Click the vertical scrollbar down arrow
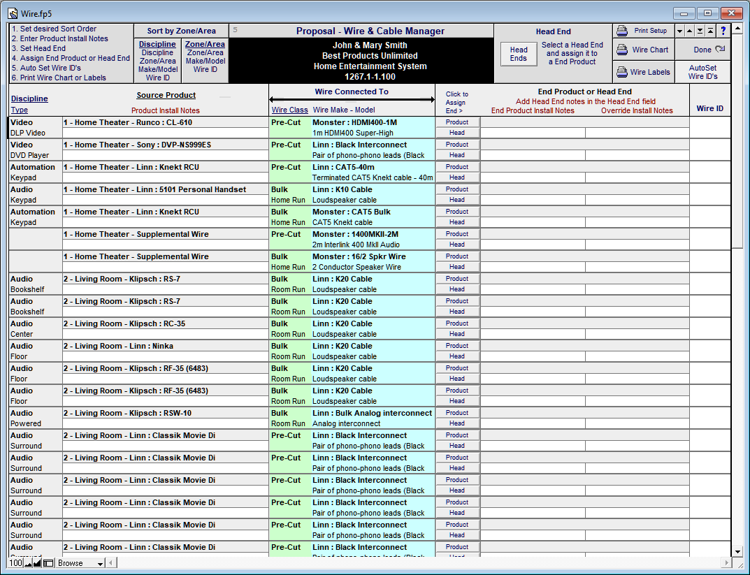The width and height of the screenshot is (750, 575). (x=737, y=551)
